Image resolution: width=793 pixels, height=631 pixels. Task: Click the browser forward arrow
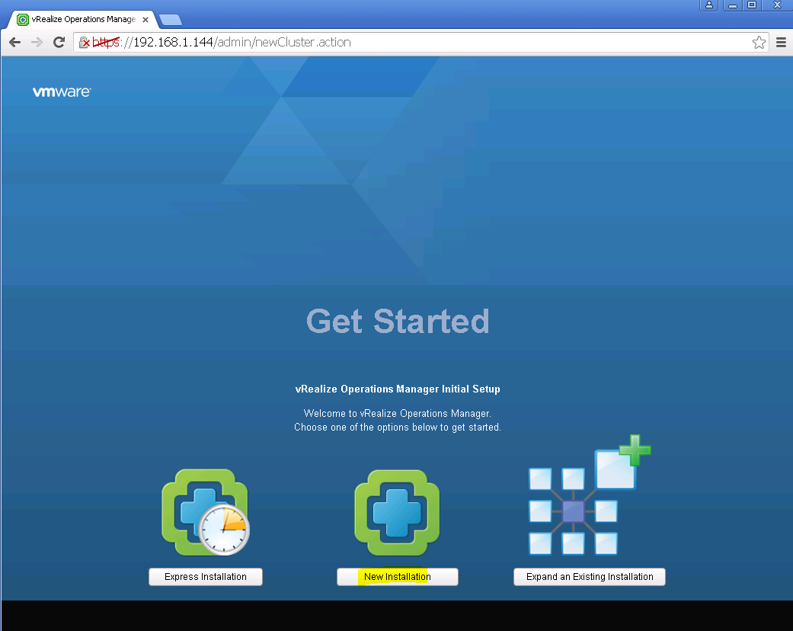click(x=37, y=43)
